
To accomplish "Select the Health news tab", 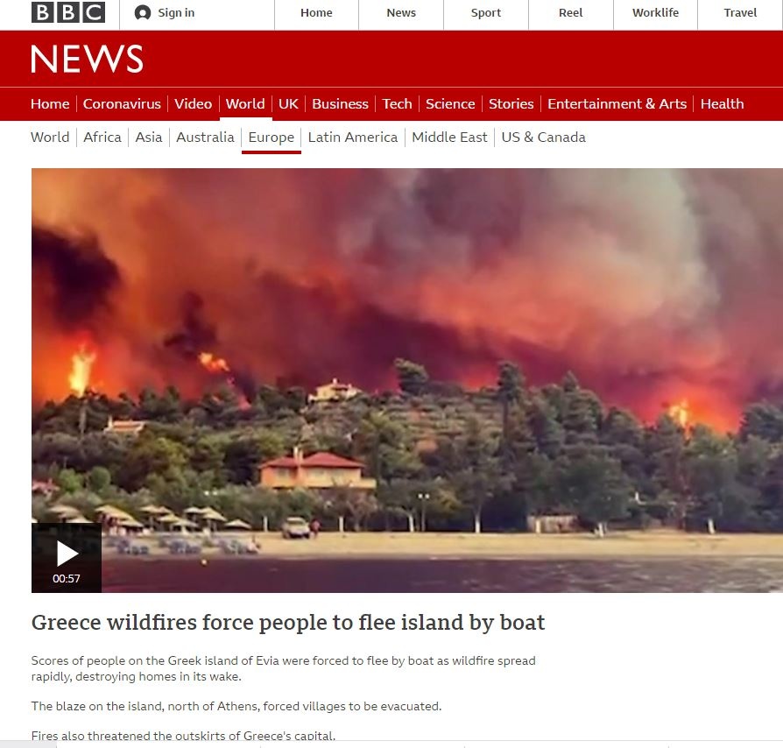I will (x=722, y=104).
